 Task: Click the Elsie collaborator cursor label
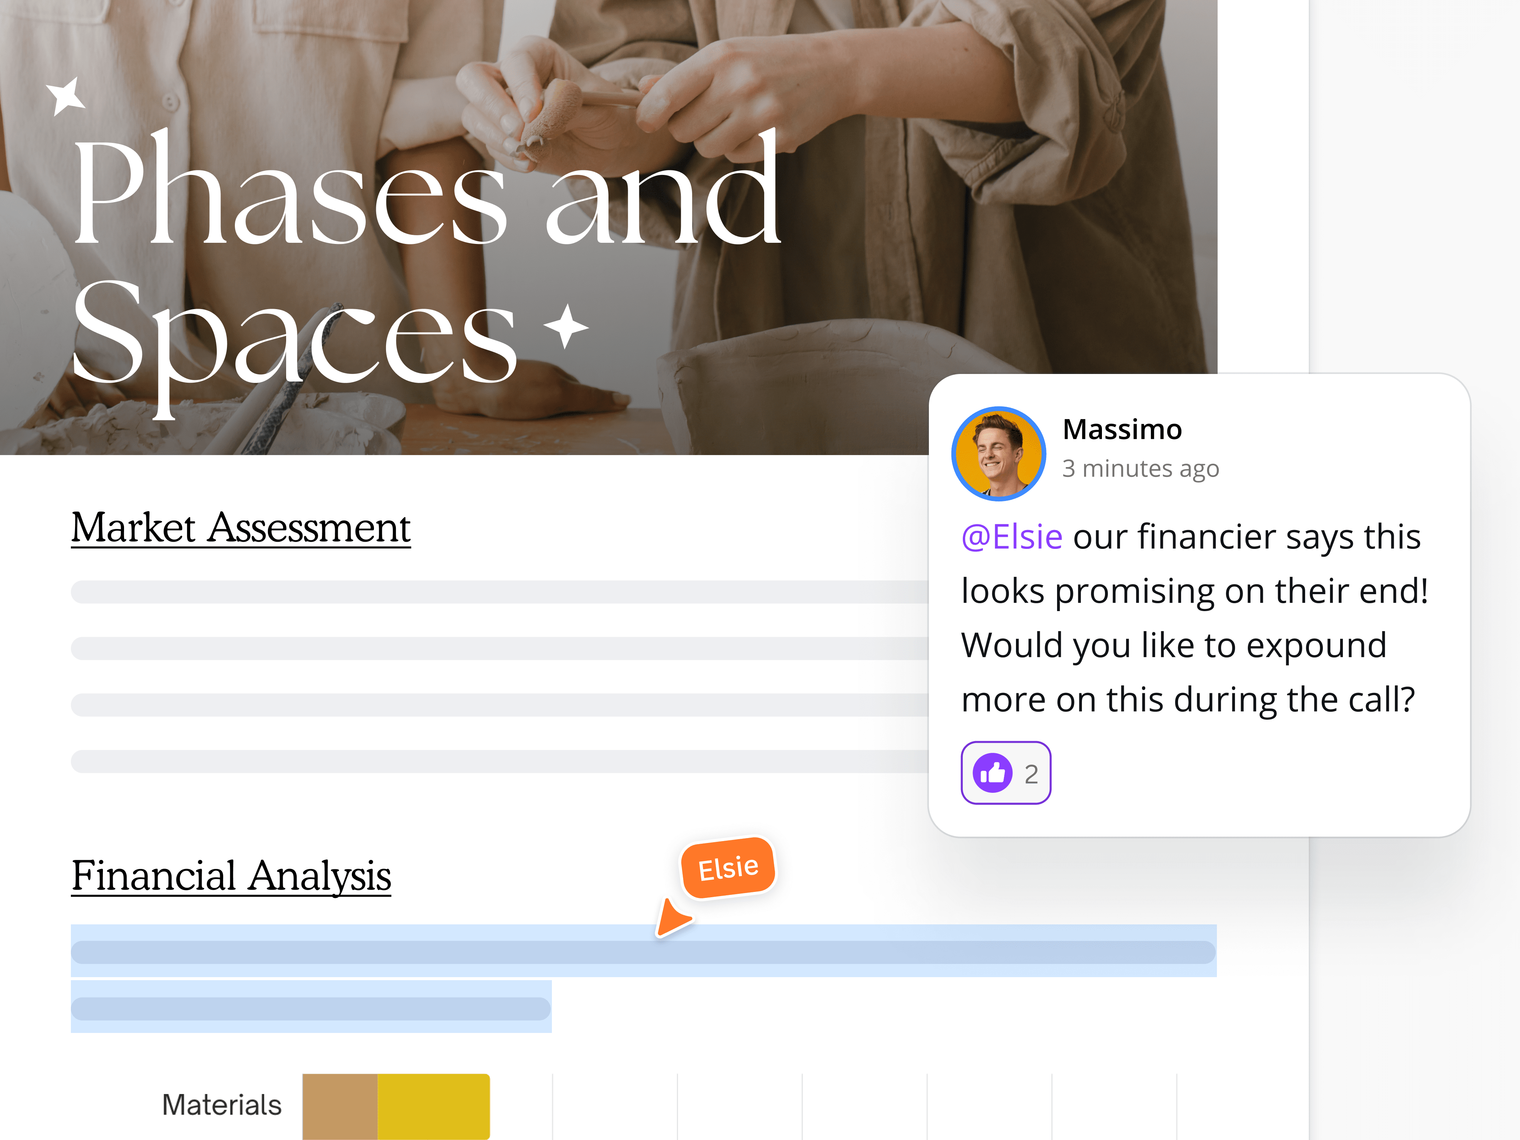[728, 867]
